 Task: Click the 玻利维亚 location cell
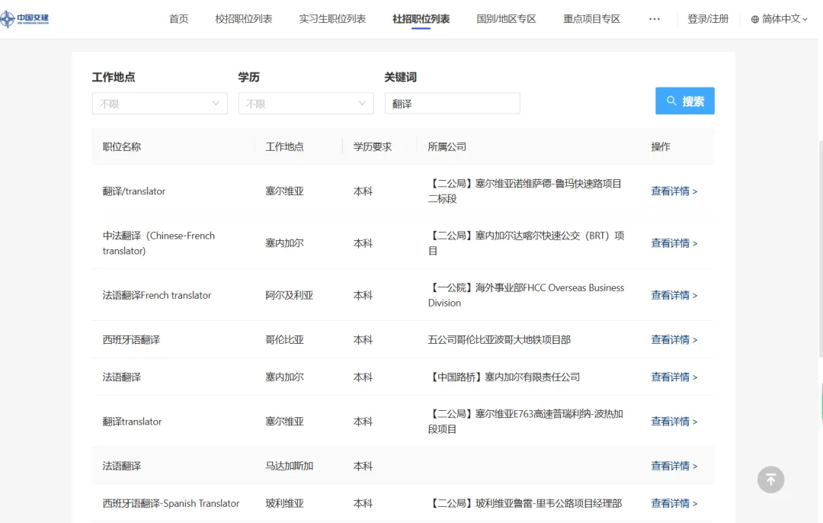(x=284, y=503)
